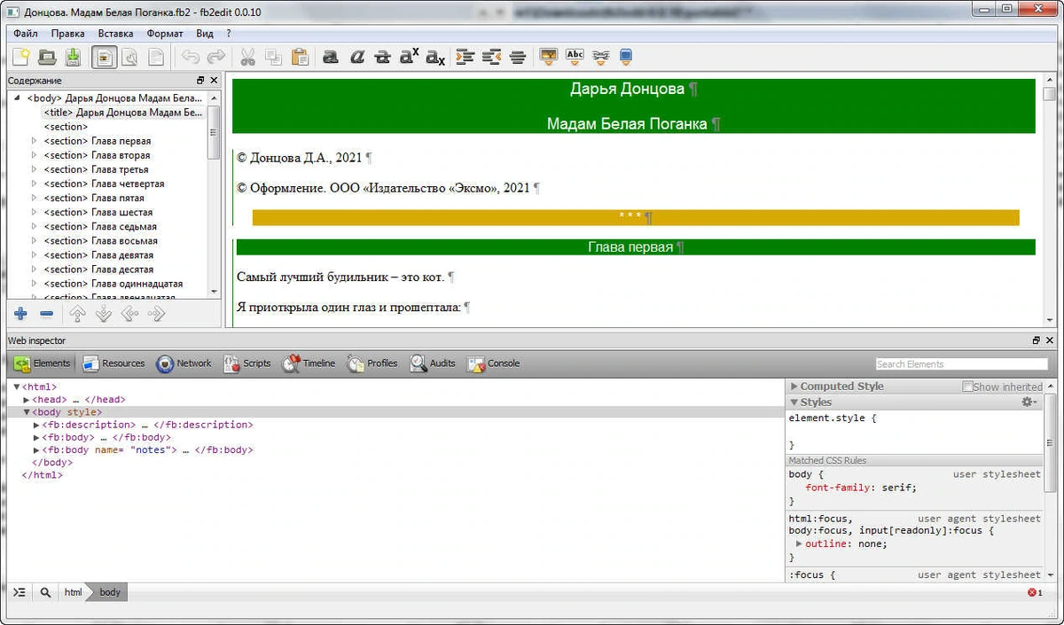
Task: Click the blue plus icon under contents tree
Action: (x=20, y=313)
